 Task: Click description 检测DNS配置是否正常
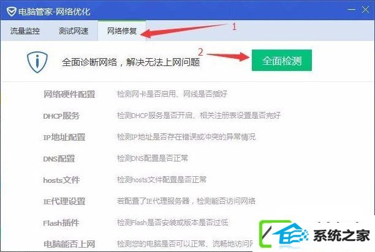click(x=153, y=158)
